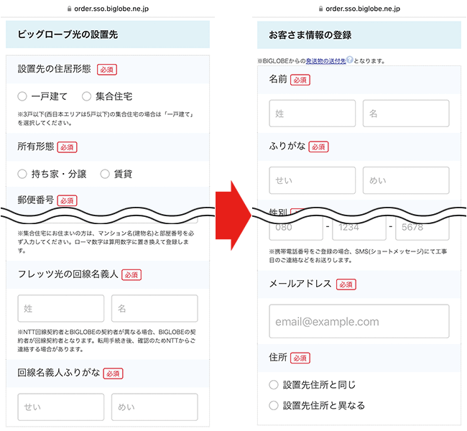
Task: Click the 回線名義人ふりがな label
Action: click(59, 372)
